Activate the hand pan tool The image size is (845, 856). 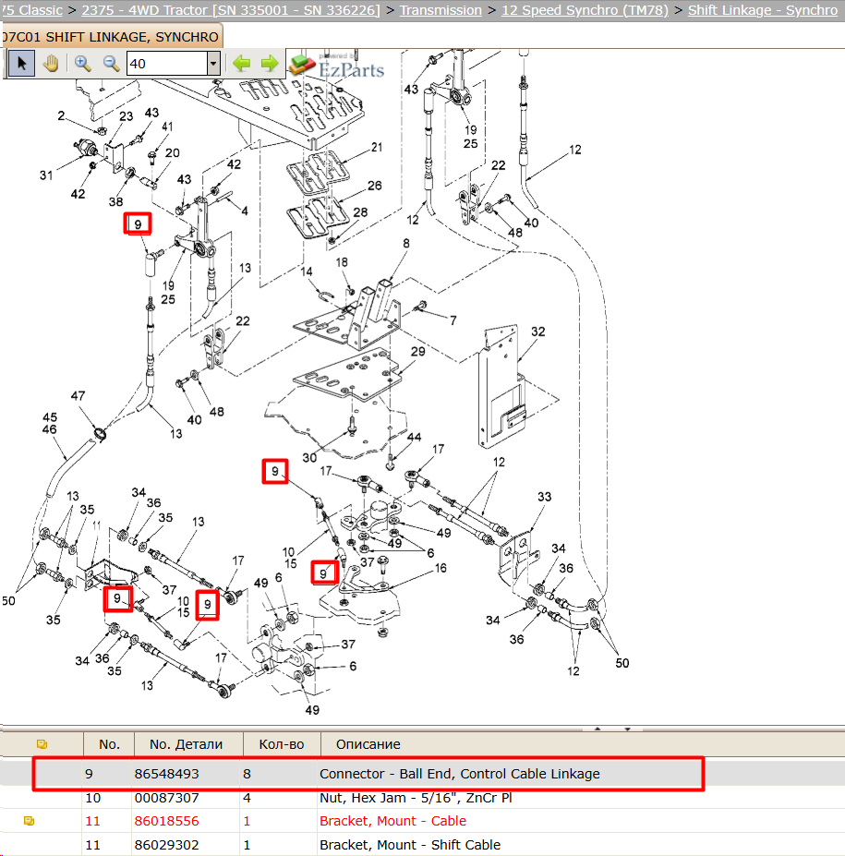pyautogui.click(x=52, y=64)
